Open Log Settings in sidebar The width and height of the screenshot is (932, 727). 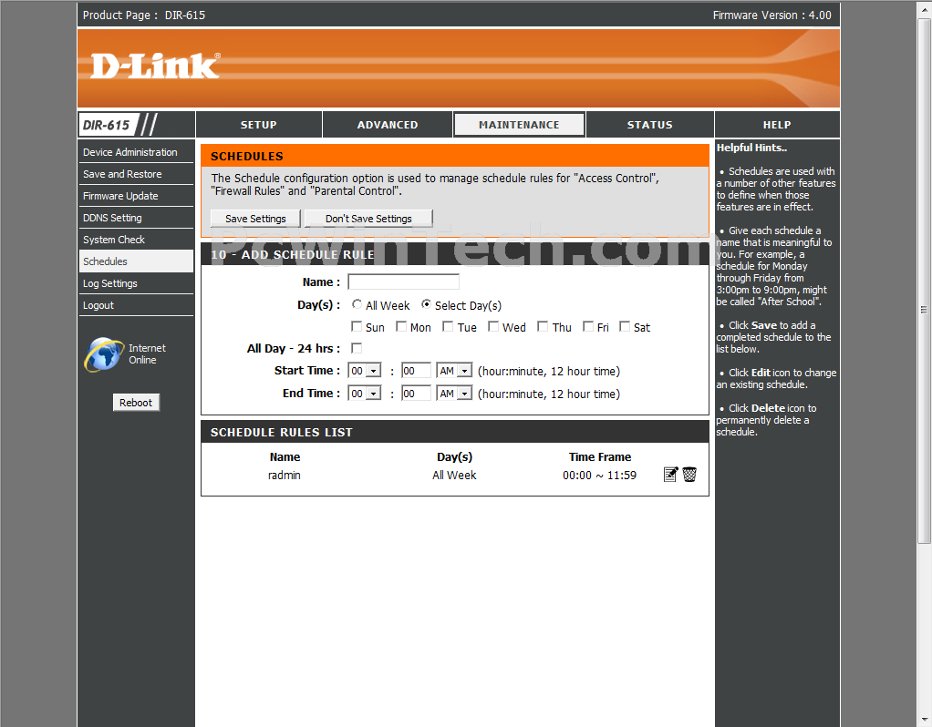[136, 283]
